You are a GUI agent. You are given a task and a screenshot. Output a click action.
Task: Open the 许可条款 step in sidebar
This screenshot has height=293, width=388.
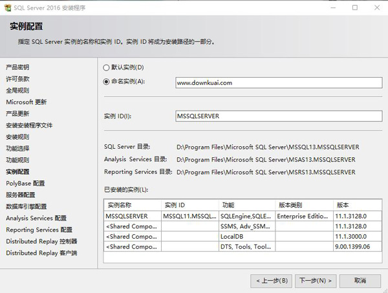click(x=17, y=79)
